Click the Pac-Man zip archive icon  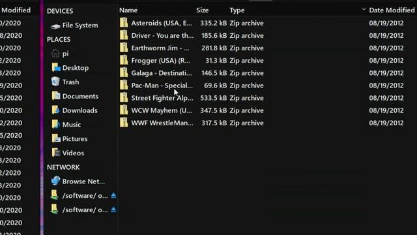124,86
